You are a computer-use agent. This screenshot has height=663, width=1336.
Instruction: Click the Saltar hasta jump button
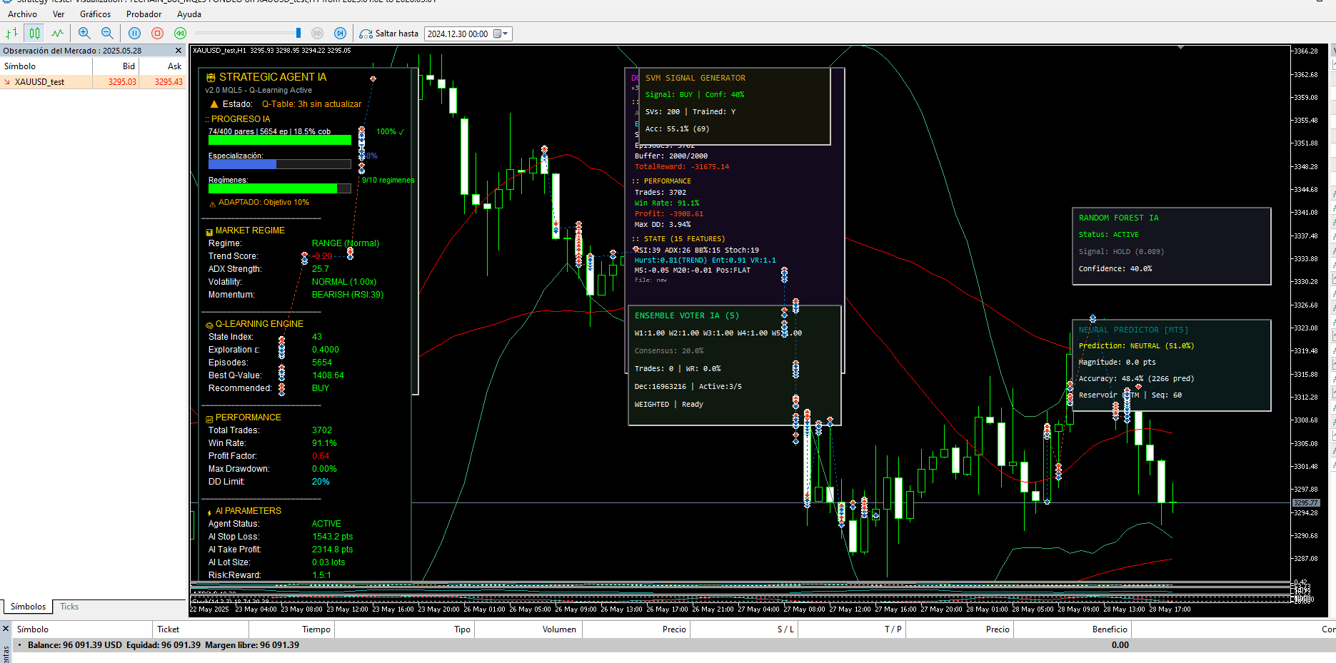pyautogui.click(x=389, y=34)
